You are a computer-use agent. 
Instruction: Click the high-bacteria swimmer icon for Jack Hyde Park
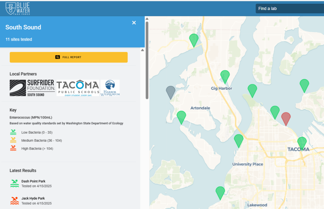click(x=15, y=201)
